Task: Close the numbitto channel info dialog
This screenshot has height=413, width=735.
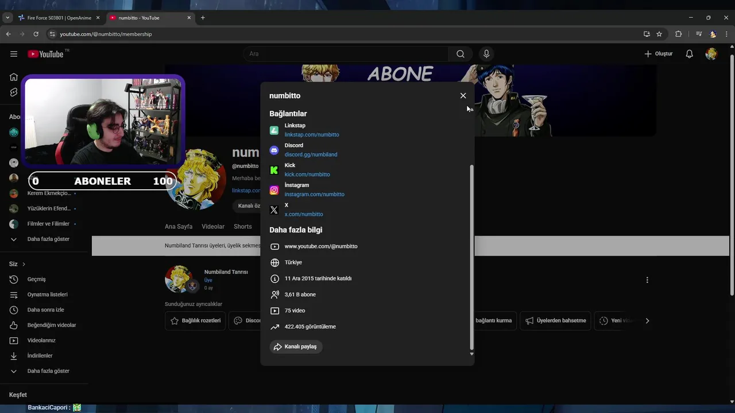Action: (x=463, y=96)
